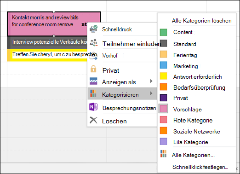This screenshot has height=174, width=240.
Task: Select the Antwort erforderlich category label
Action: click(197, 77)
